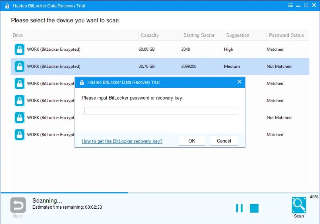Click the 60.00 GB capacity cell

(x=146, y=49)
